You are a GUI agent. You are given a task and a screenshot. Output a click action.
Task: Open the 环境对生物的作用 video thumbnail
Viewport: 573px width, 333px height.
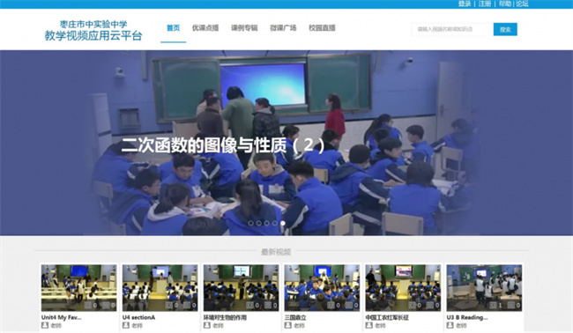coord(241,288)
